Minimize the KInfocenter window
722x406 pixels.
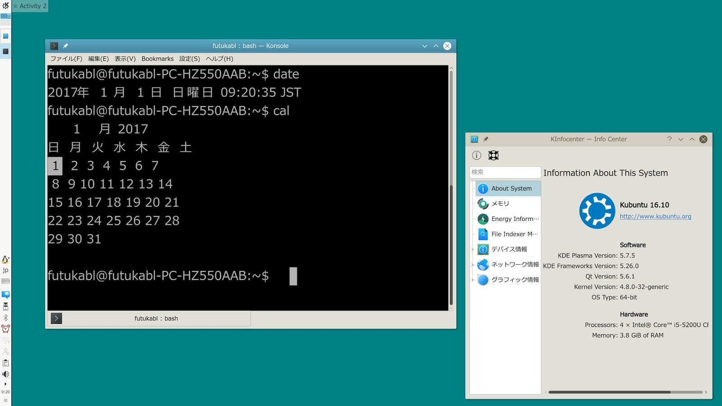[x=680, y=139]
